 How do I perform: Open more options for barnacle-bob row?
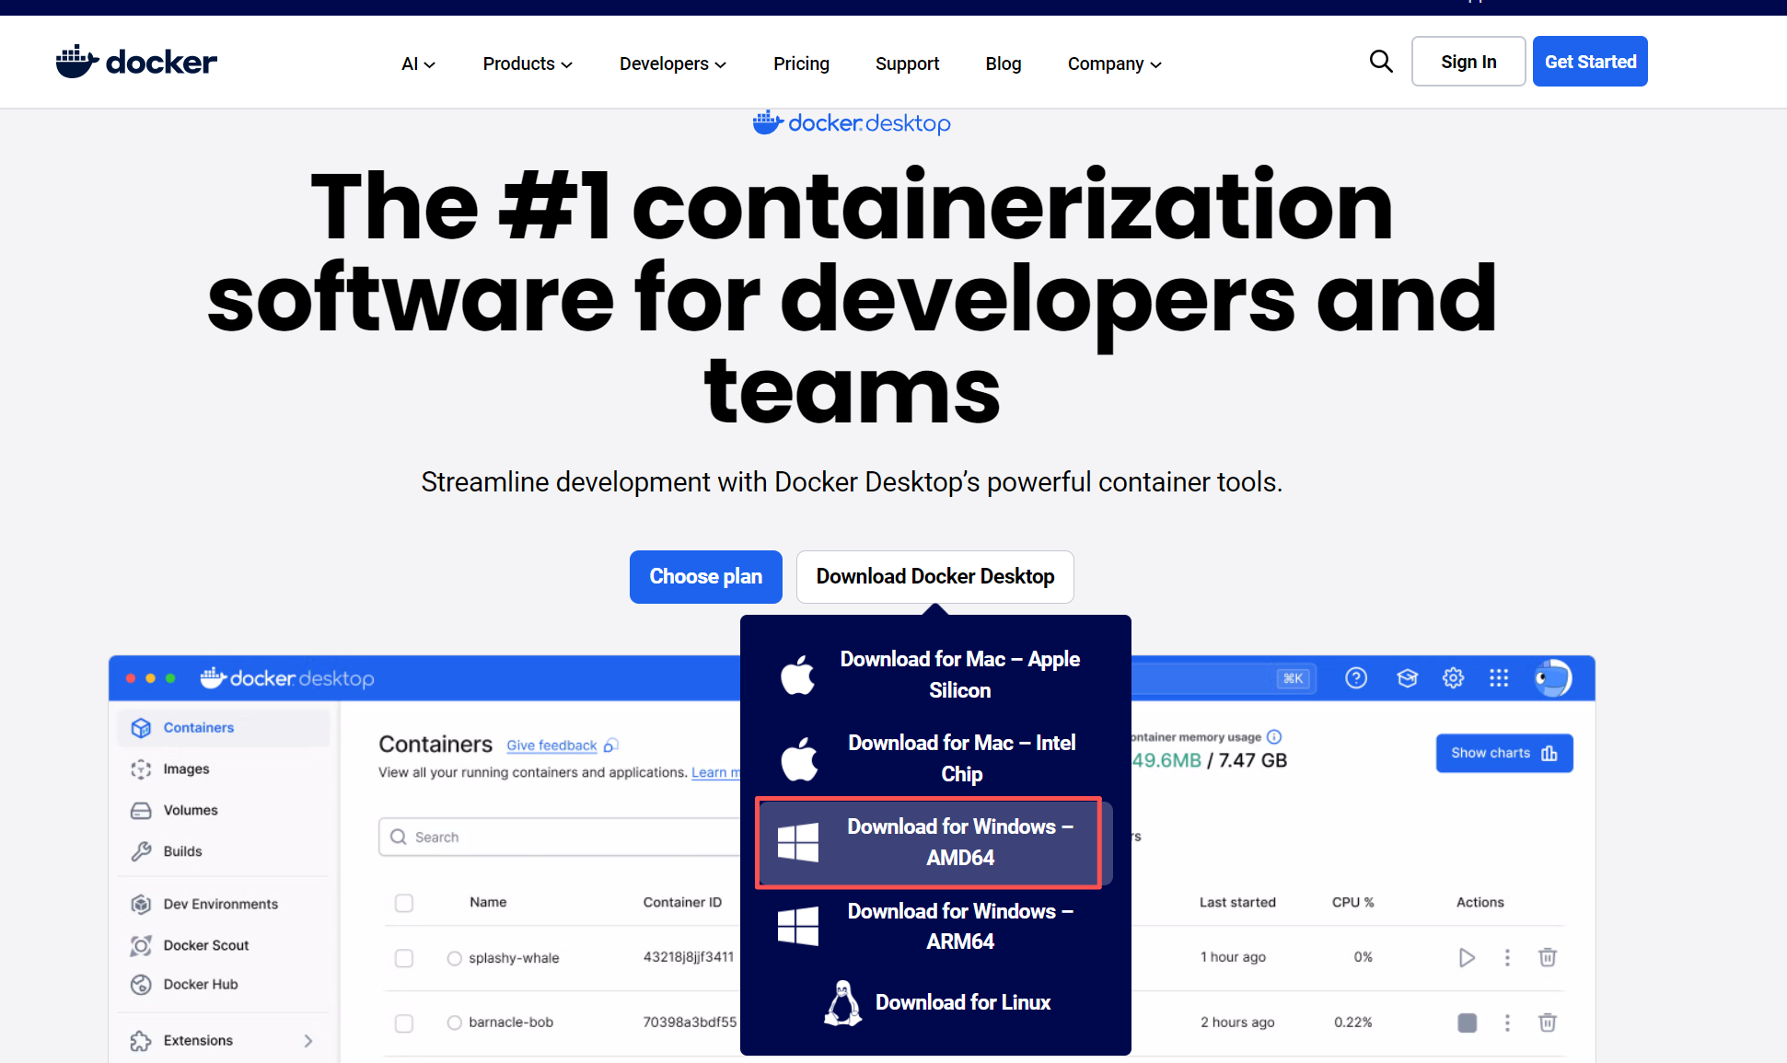(x=1507, y=1023)
